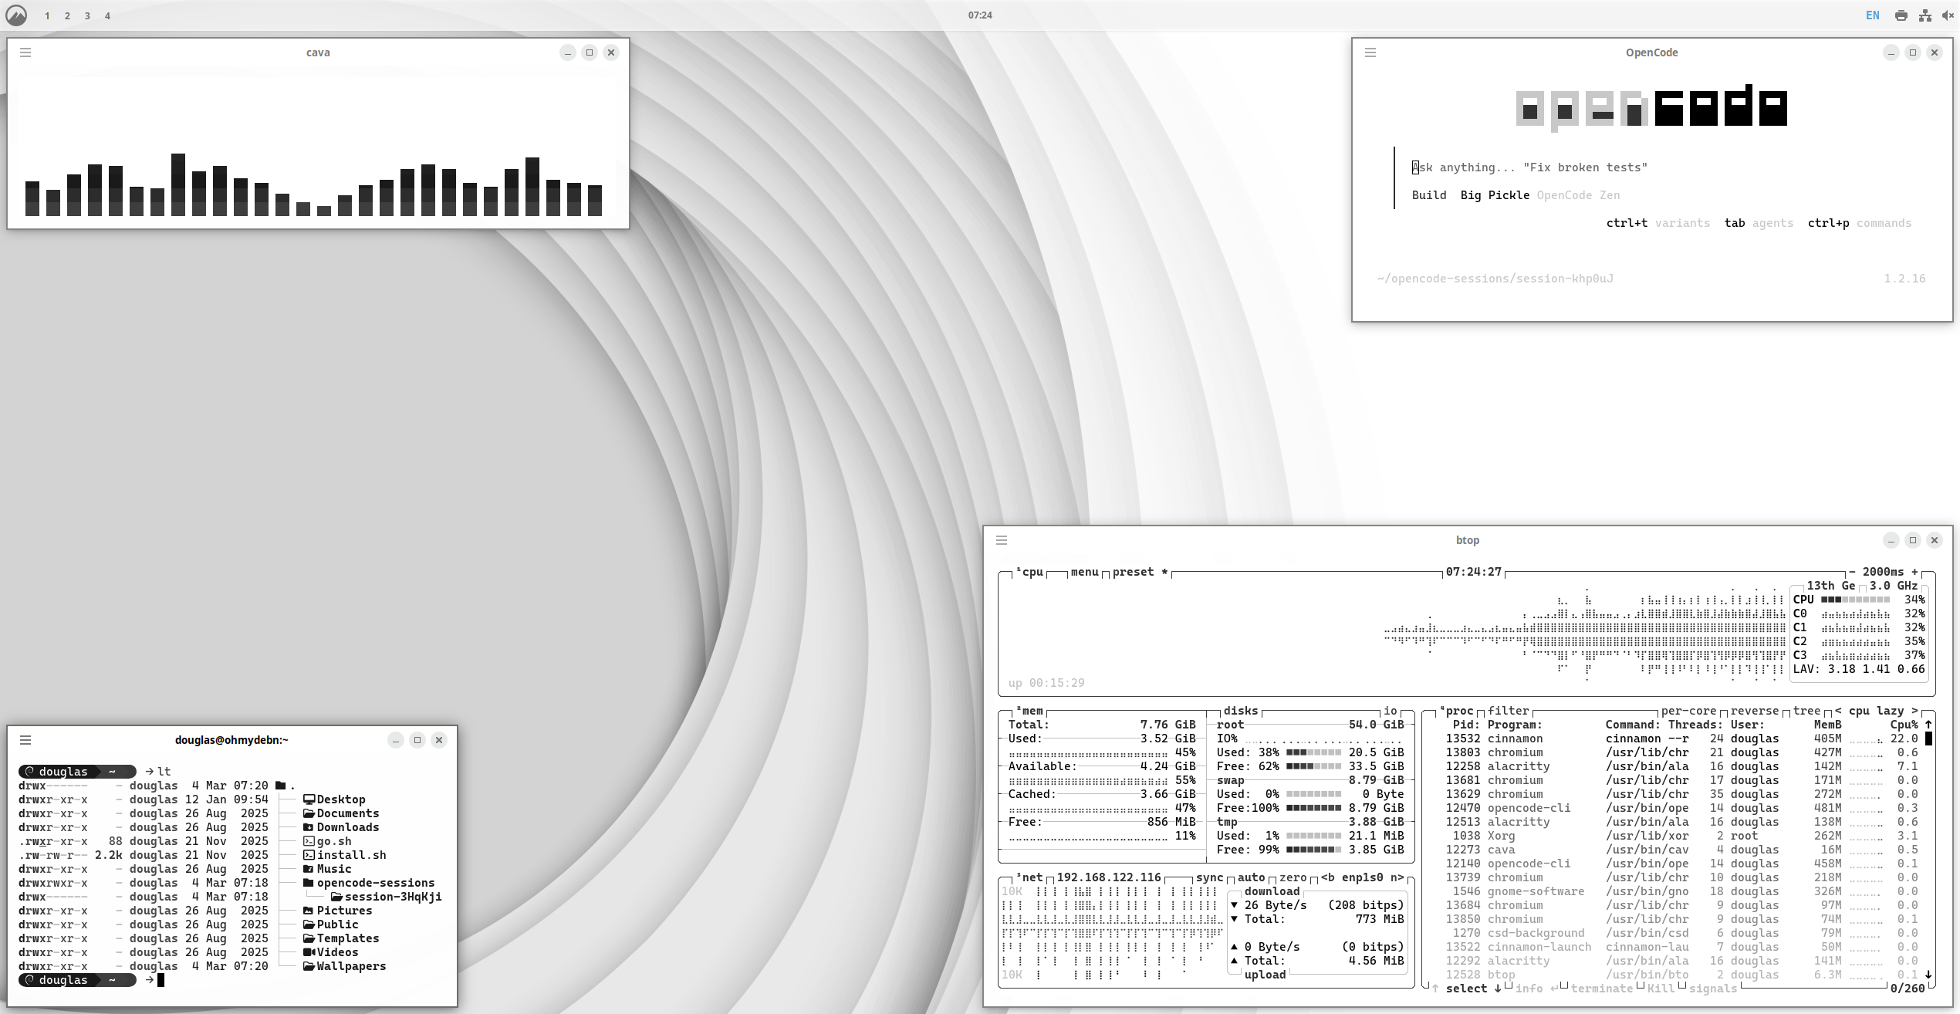Open hamburger menu in cava window
This screenshot has width=1960, height=1014.
pos(25,52)
